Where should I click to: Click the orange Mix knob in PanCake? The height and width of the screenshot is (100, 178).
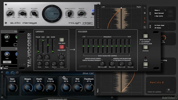[x=163, y=38]
